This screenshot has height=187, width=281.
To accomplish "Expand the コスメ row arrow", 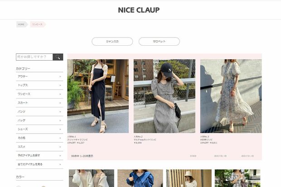I will point(60,147).
